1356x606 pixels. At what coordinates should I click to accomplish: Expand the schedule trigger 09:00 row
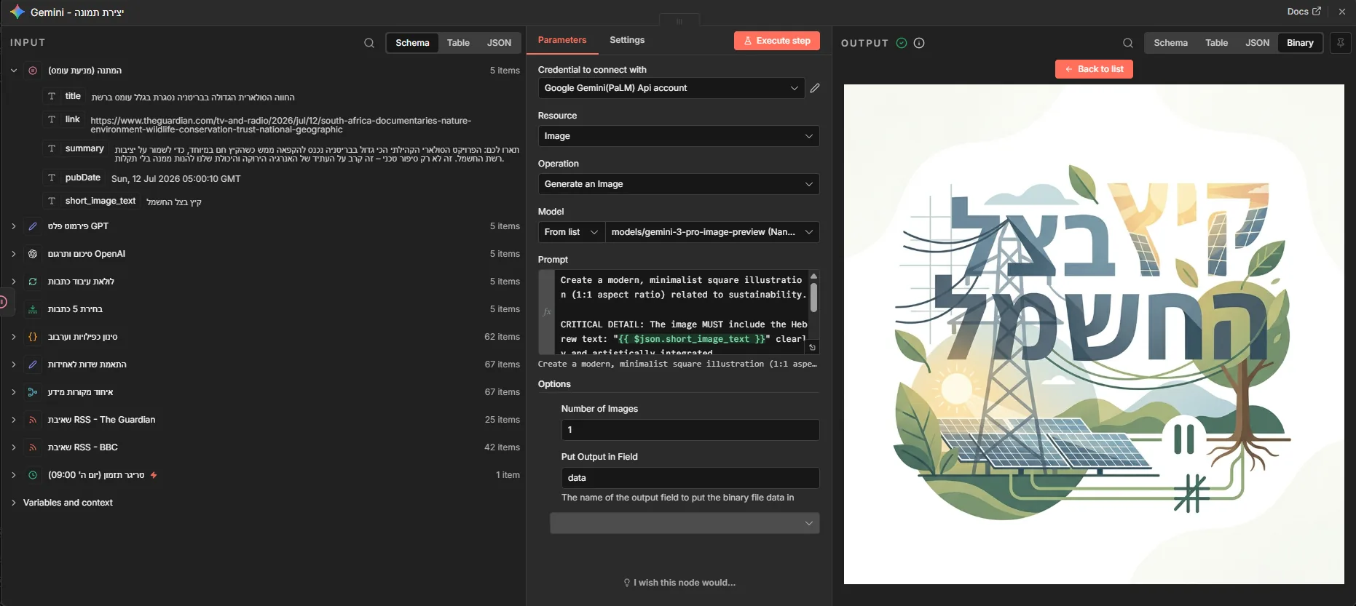point(14,475)
